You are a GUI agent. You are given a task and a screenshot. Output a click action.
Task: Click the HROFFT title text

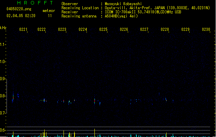pos(35,3)
